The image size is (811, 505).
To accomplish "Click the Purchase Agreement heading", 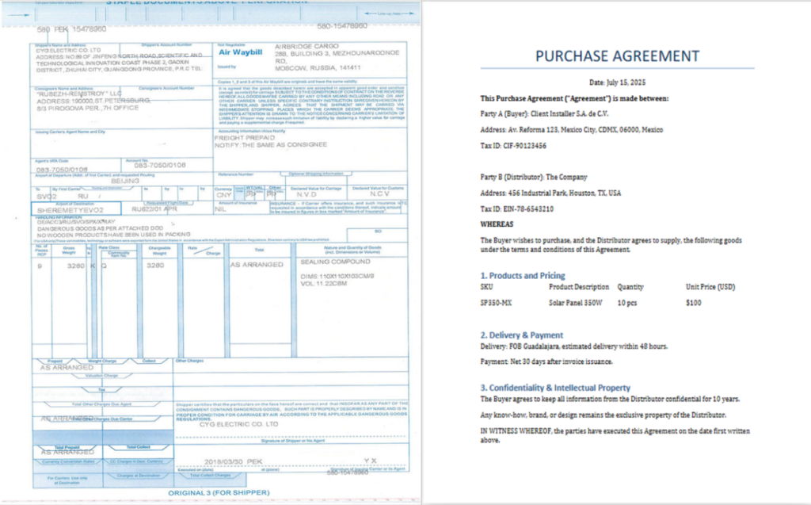I will tap(617, 55).
